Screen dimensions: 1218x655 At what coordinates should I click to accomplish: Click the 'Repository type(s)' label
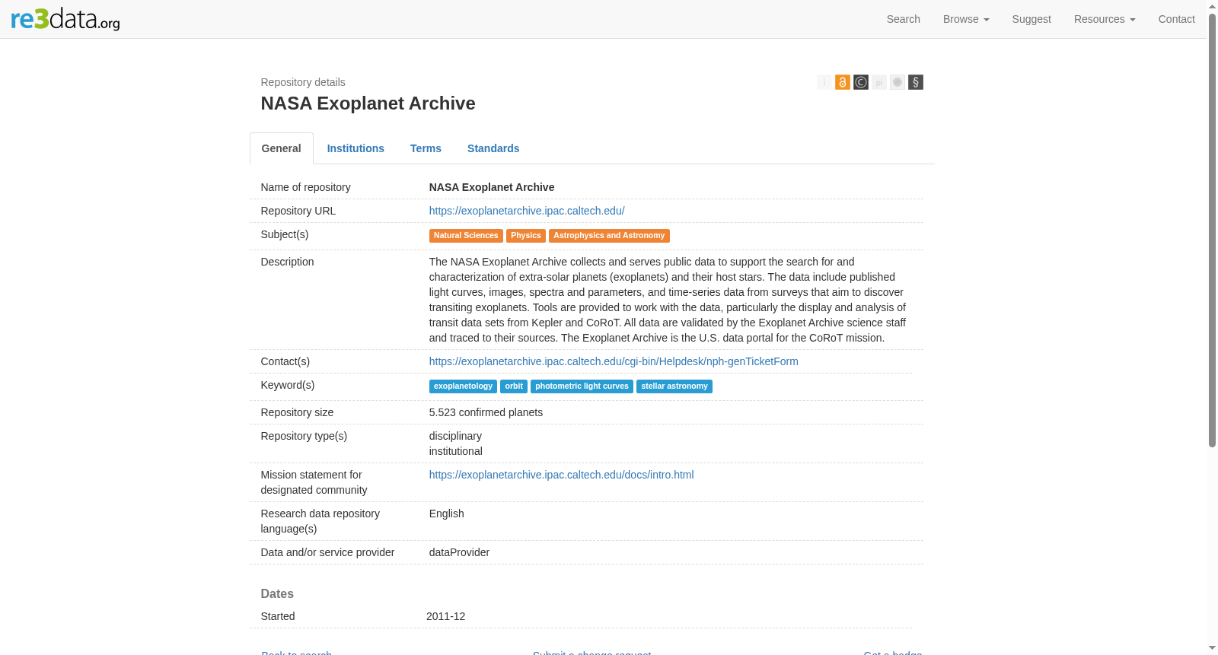click(304, 436)
